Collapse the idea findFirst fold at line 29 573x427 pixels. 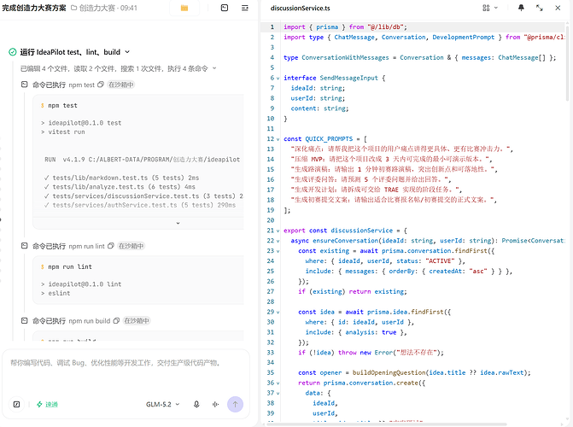(x=278, y=313)
